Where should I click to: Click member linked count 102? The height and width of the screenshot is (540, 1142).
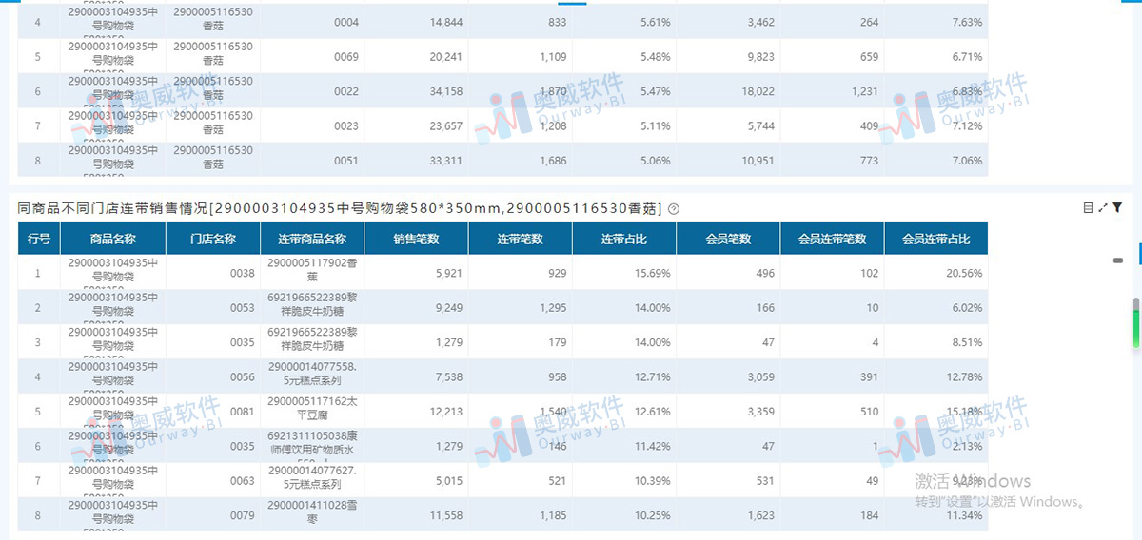(869, 273)
